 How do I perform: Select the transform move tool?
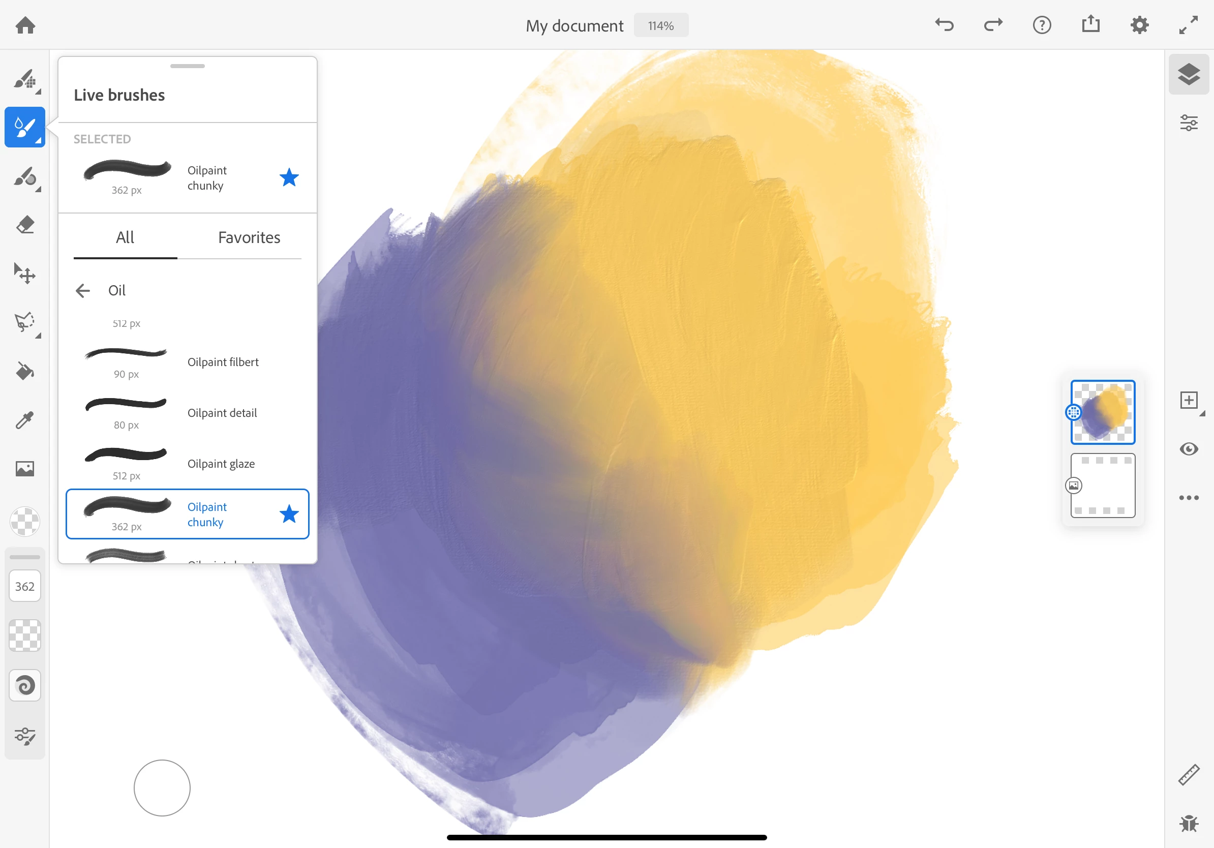point(25,274)
